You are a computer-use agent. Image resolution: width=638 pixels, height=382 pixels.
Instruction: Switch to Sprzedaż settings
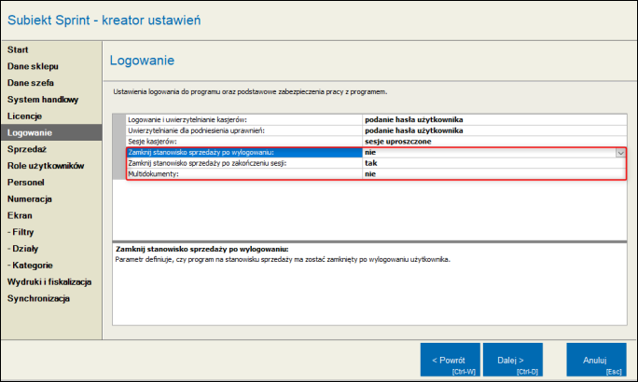[x=28, y=149]
